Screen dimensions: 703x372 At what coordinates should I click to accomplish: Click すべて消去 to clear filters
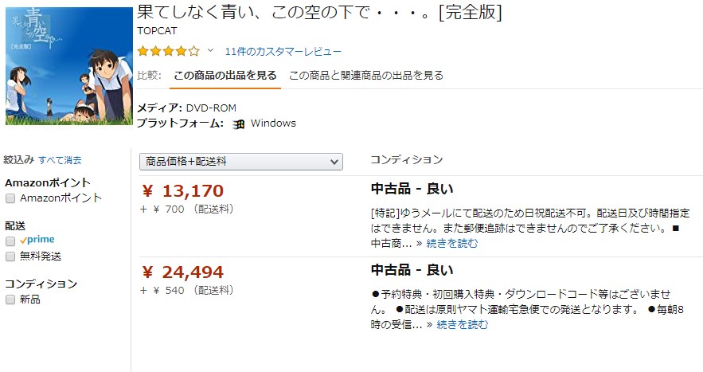click(x=60, y=160)
